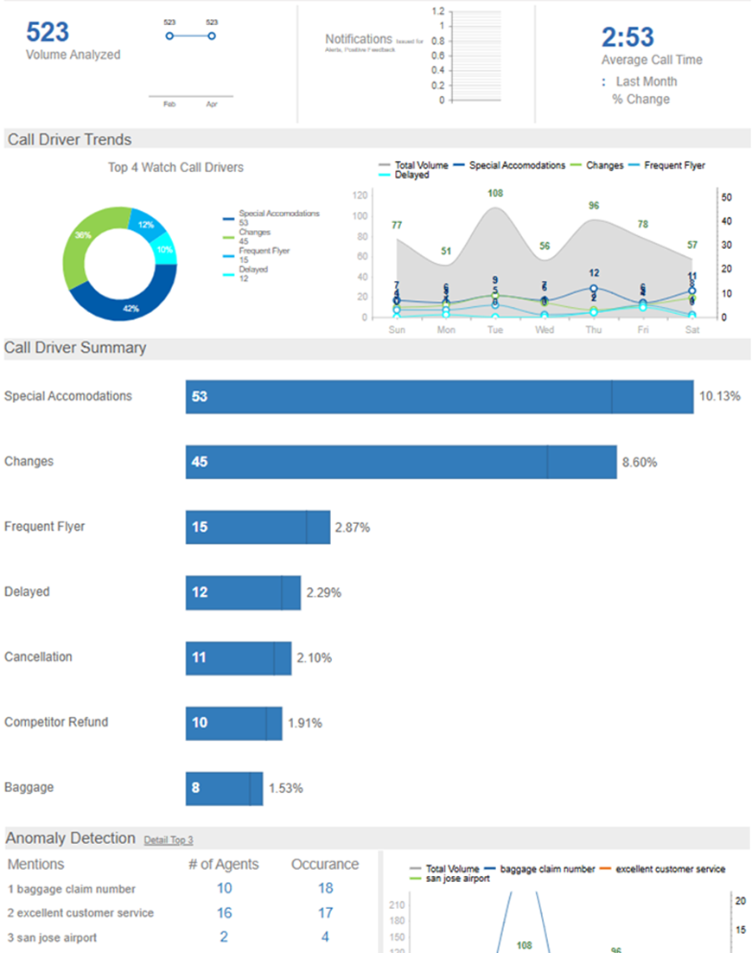752x953 pixels.
Task: Click the Competitor Refund bar showing 10
Action: pos(233,723)
